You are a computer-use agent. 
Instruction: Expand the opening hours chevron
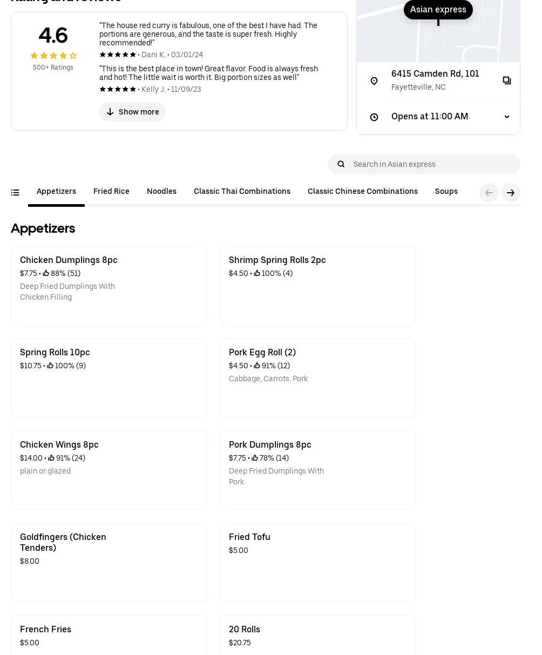pyautogui.click(x=506, y=117)
